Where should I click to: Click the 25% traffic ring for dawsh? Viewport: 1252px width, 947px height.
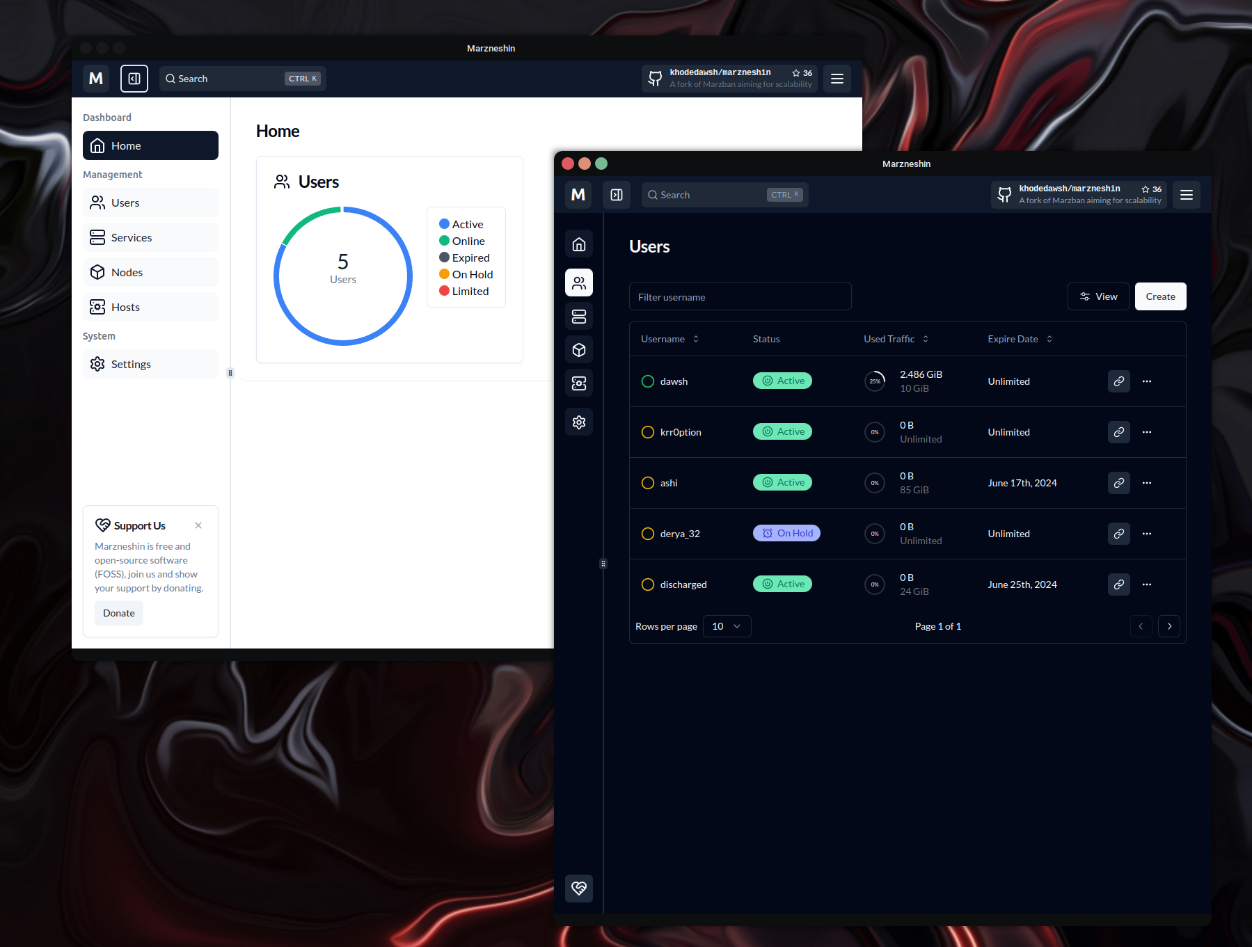[875, 381]
